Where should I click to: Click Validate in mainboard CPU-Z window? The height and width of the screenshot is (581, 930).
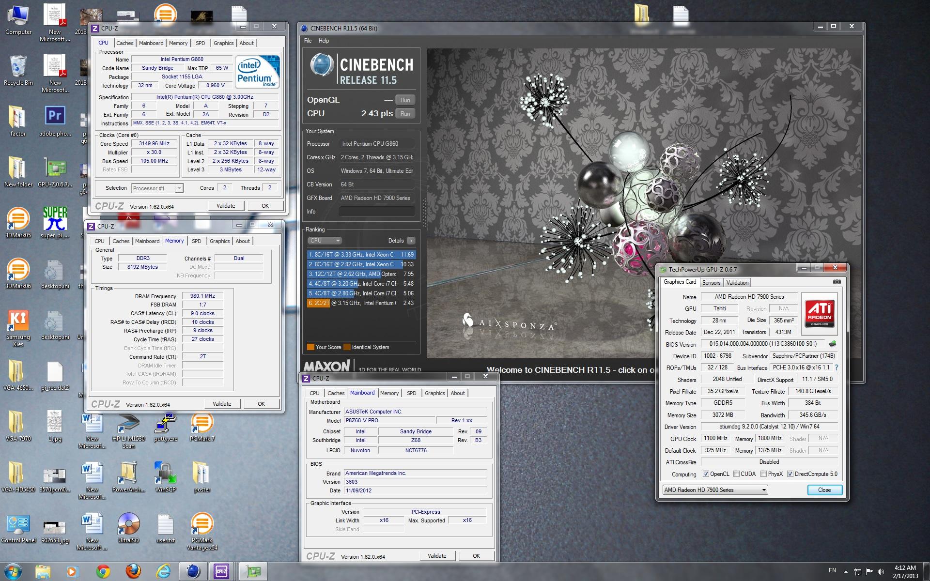tap(437, 556)
